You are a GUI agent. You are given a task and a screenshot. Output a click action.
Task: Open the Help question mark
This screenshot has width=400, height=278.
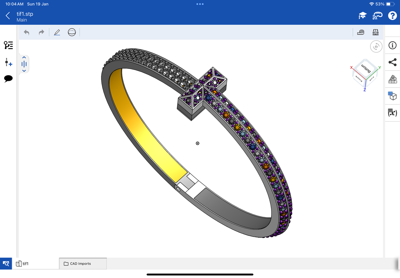392,16
